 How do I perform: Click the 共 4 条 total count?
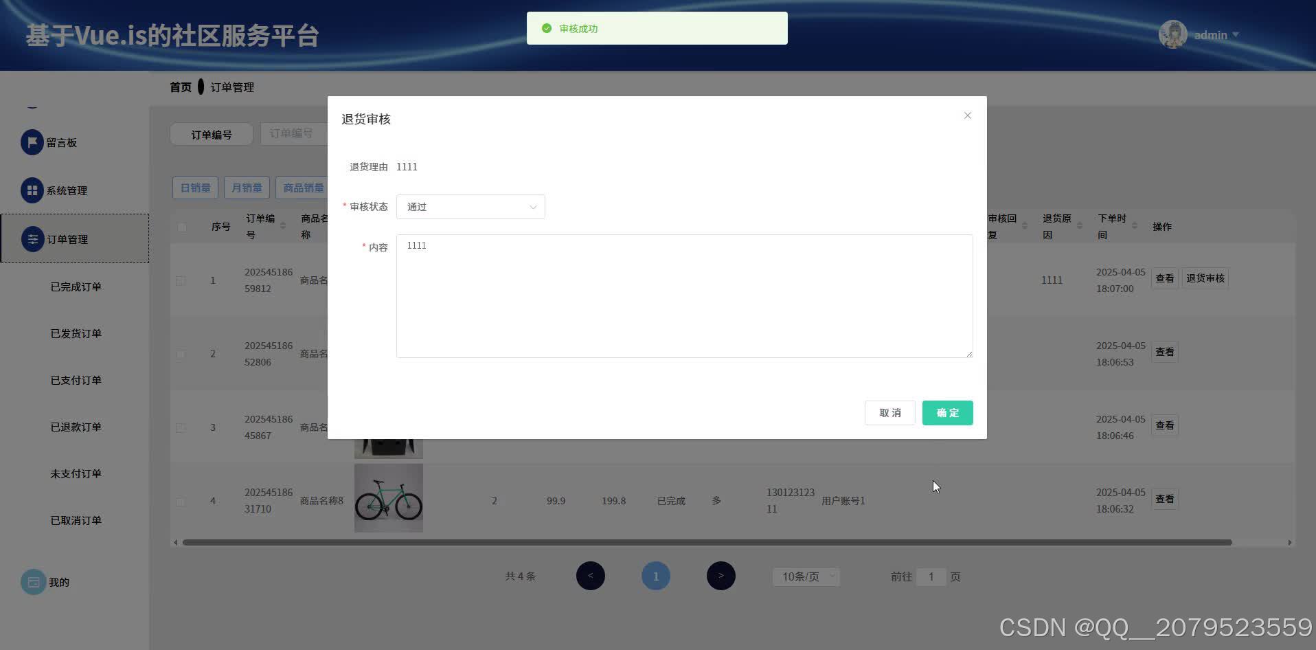520,576
